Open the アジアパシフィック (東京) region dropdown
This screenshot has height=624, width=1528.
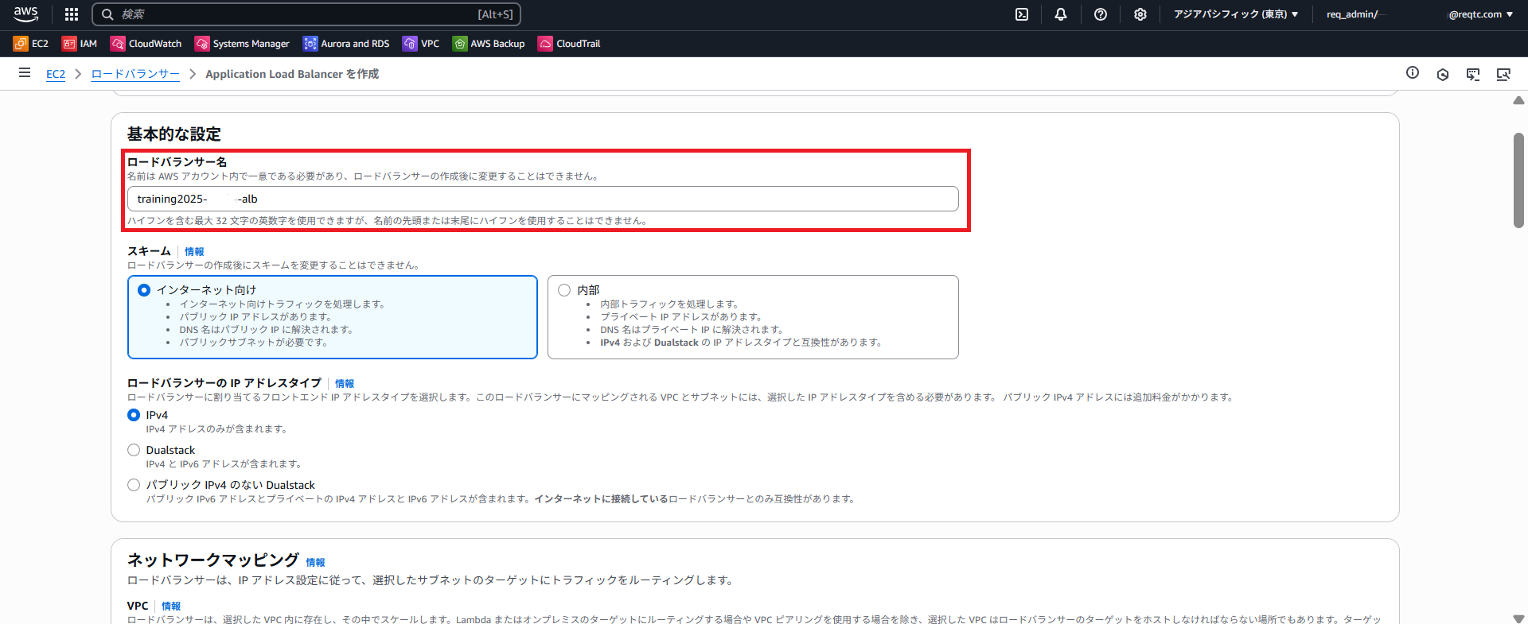(1236, 14)
